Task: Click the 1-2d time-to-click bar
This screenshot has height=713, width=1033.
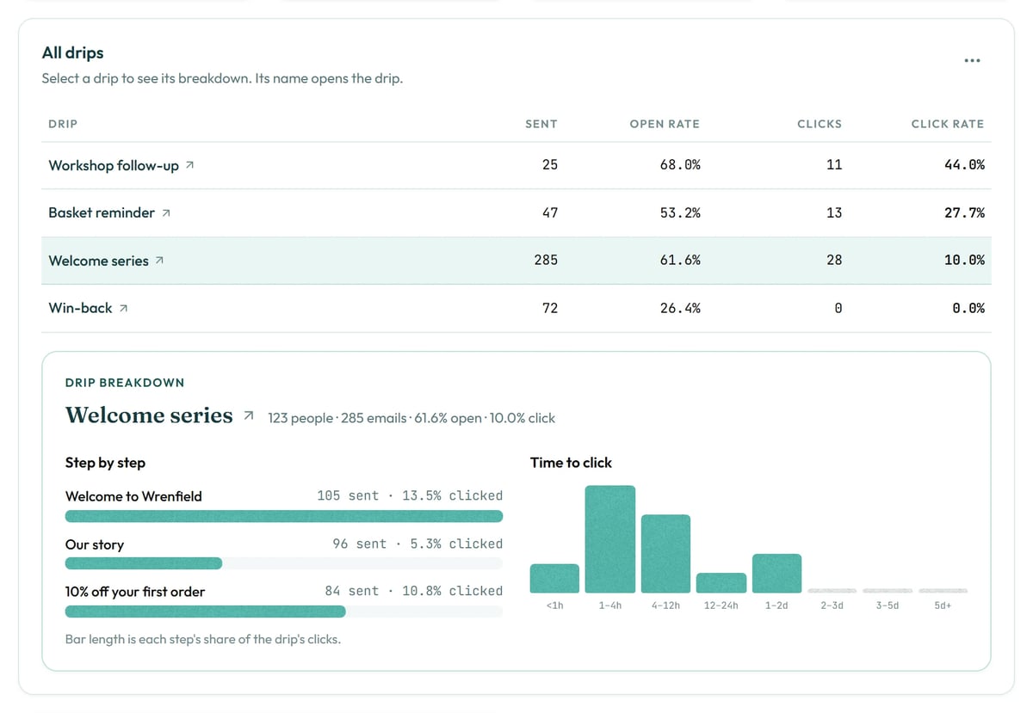Action: [776, 573]
